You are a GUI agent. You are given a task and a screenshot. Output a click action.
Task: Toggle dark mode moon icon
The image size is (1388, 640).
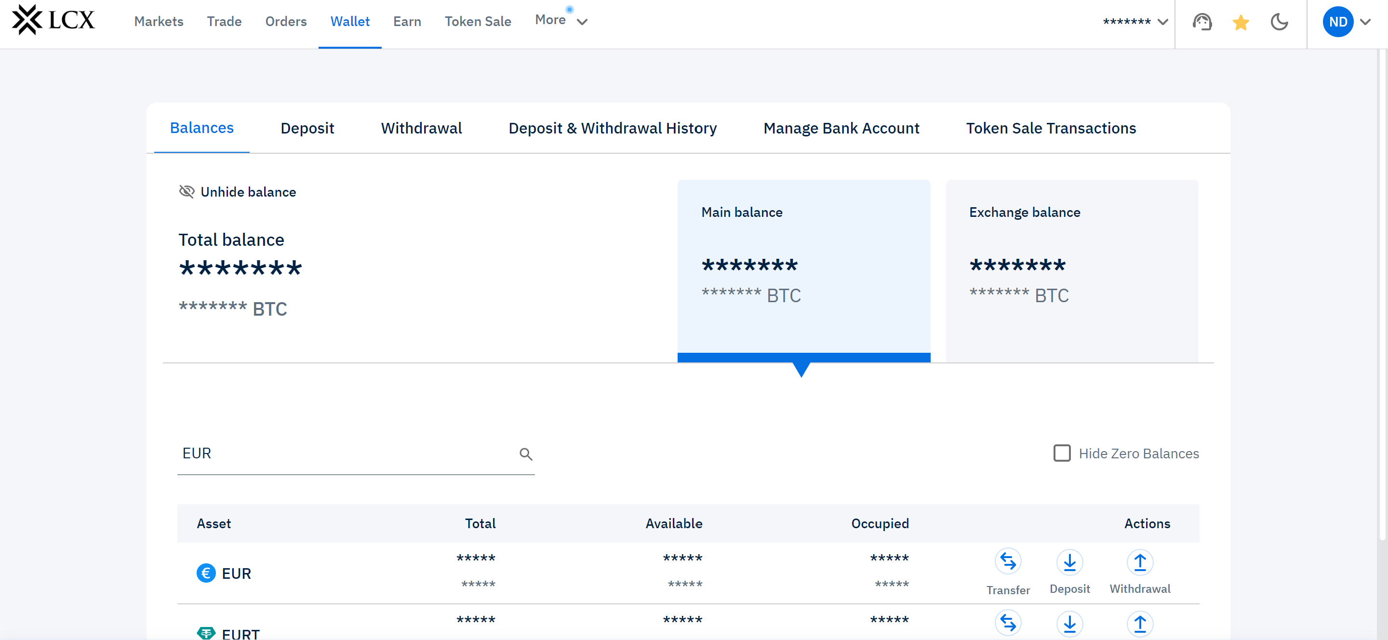pyautogui.click(x=1279, y=22)
